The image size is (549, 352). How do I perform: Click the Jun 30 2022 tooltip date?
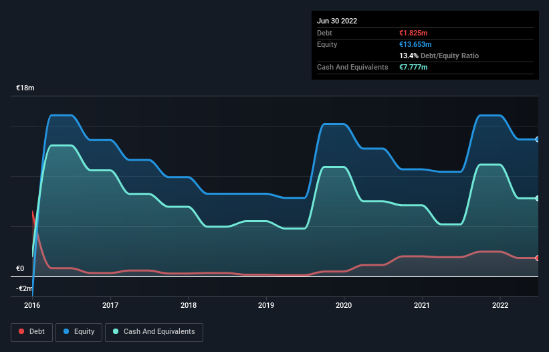tap(337, 21)
